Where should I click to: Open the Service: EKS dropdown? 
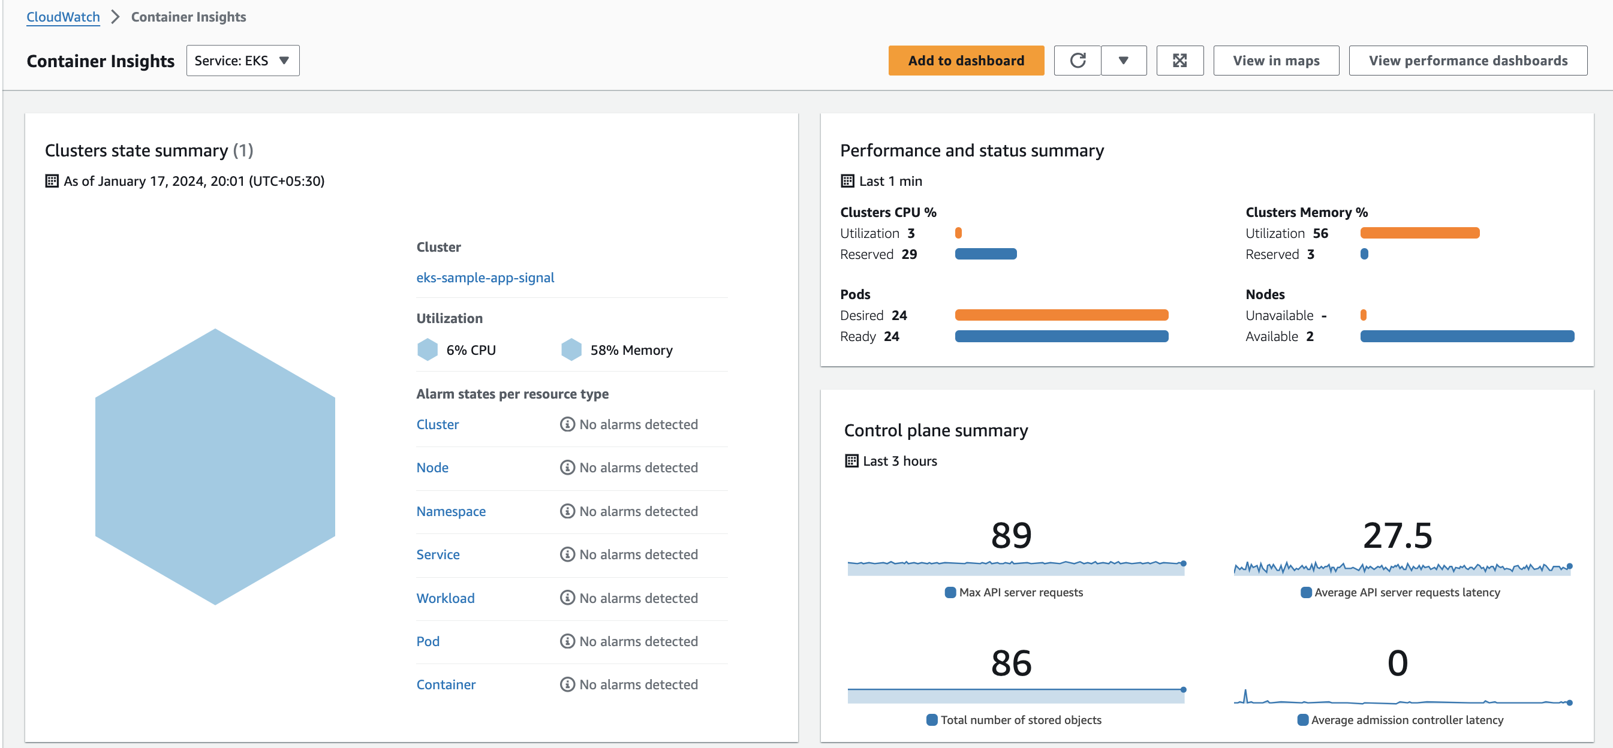243,61
